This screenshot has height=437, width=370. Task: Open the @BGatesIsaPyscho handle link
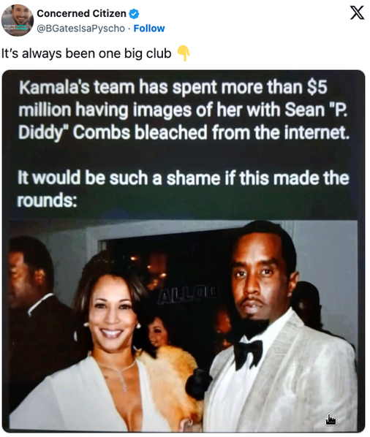pyautogui.click(x=81, y=28)
